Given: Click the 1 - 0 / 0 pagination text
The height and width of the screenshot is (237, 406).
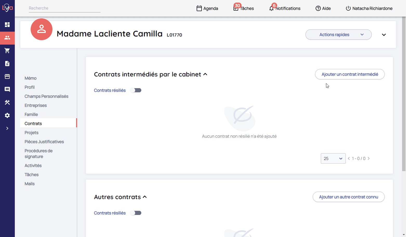Looking at the screenshot, I should click(x=359, y=158).
